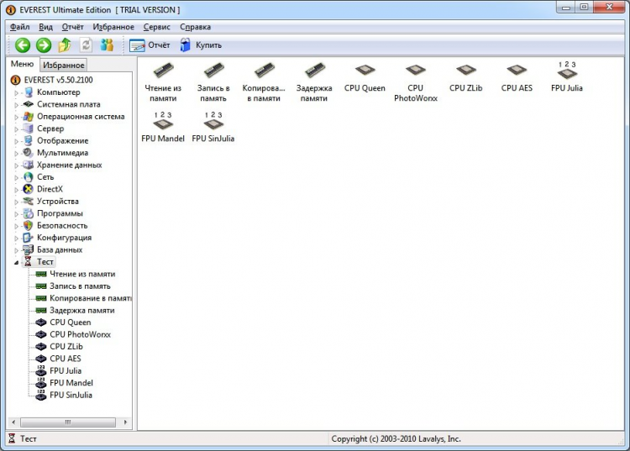
Task: Click the Тест status bar entry
Action: (28, 439)
